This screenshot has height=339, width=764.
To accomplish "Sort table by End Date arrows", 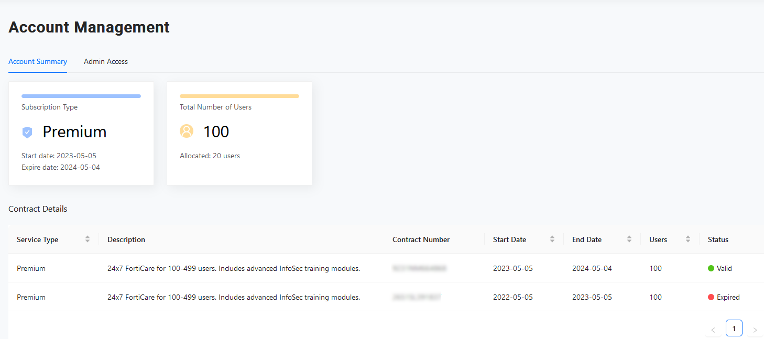I will tap(629, 239).
